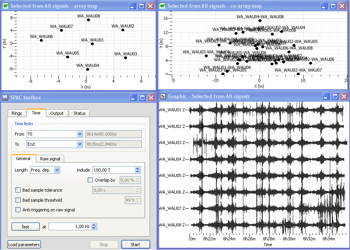
Task: Click the SPAC toolbox title bar icon
Action: (x=5, y=97)
